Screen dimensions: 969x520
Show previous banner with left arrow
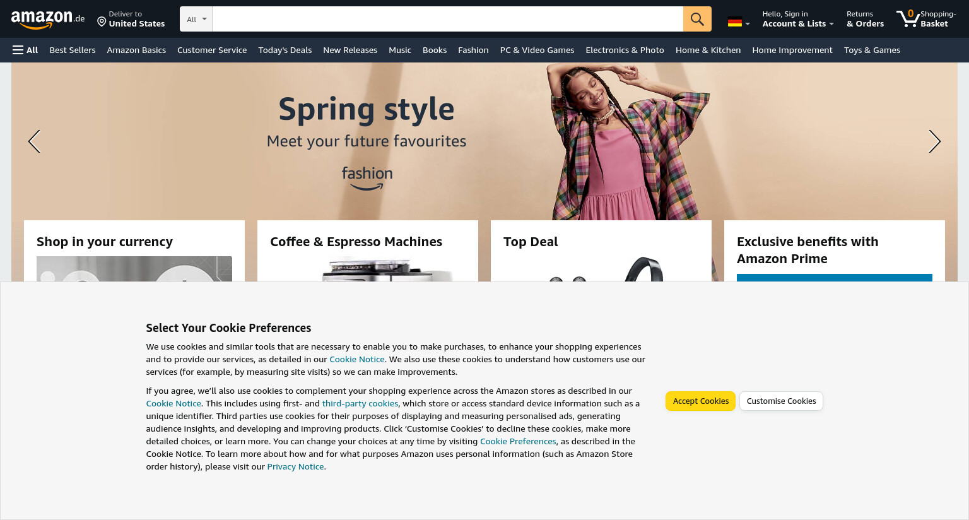coord(34,141)
